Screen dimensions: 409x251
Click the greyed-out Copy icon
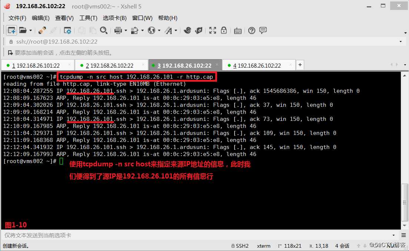tap(82, 30)
